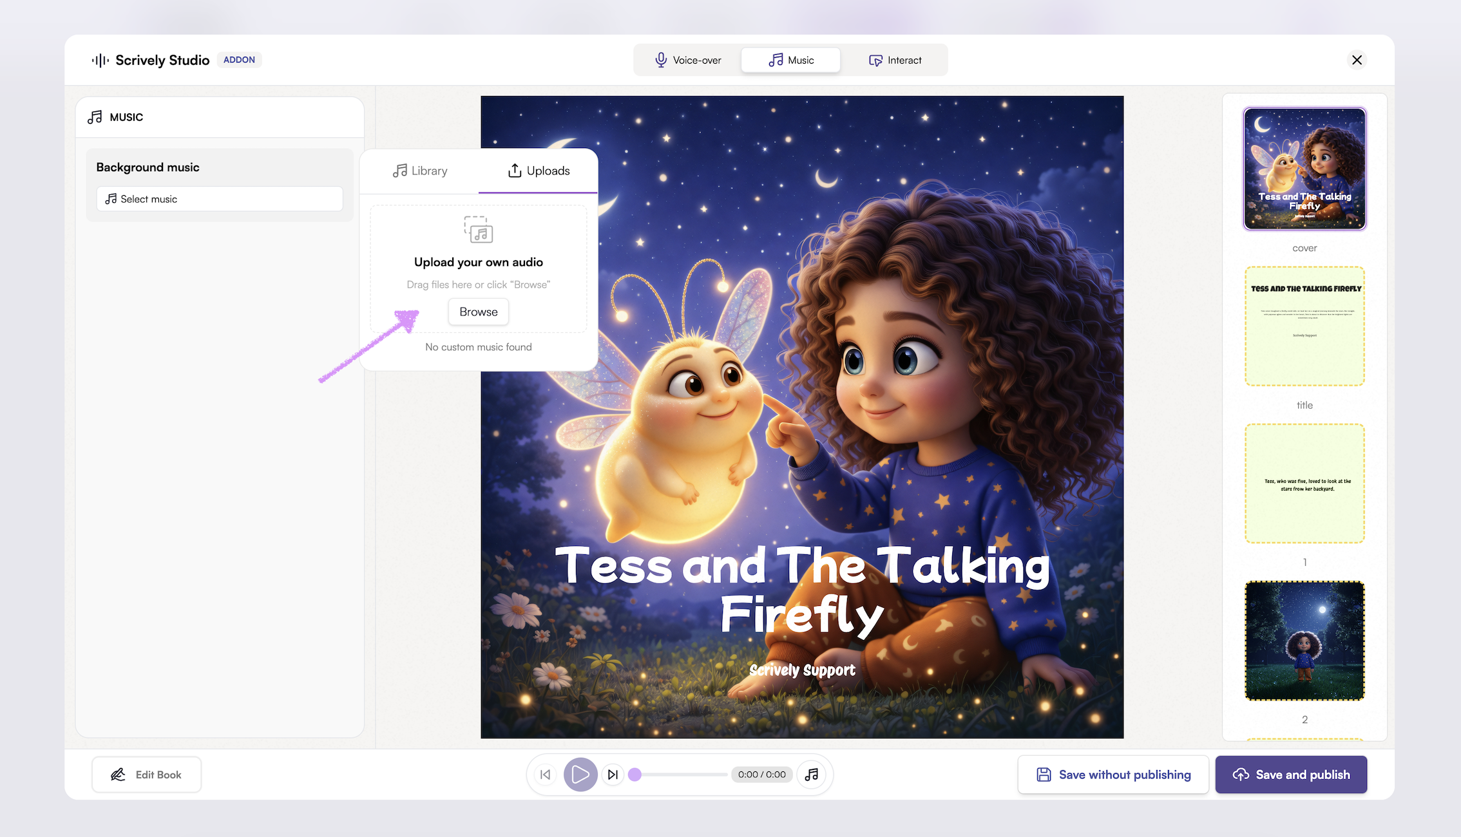The width and height of the screenshot is (1461, 837).
Task: Click the Edit Book button
Action: (146, 775)
